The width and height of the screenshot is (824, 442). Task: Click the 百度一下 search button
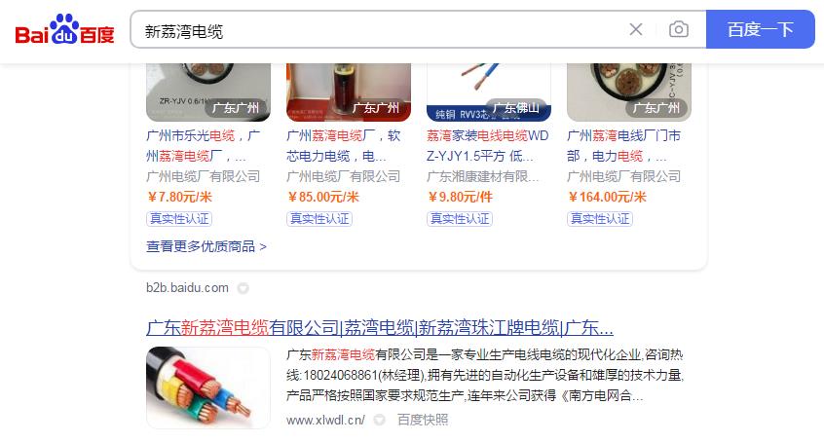[x=760, y=29]
